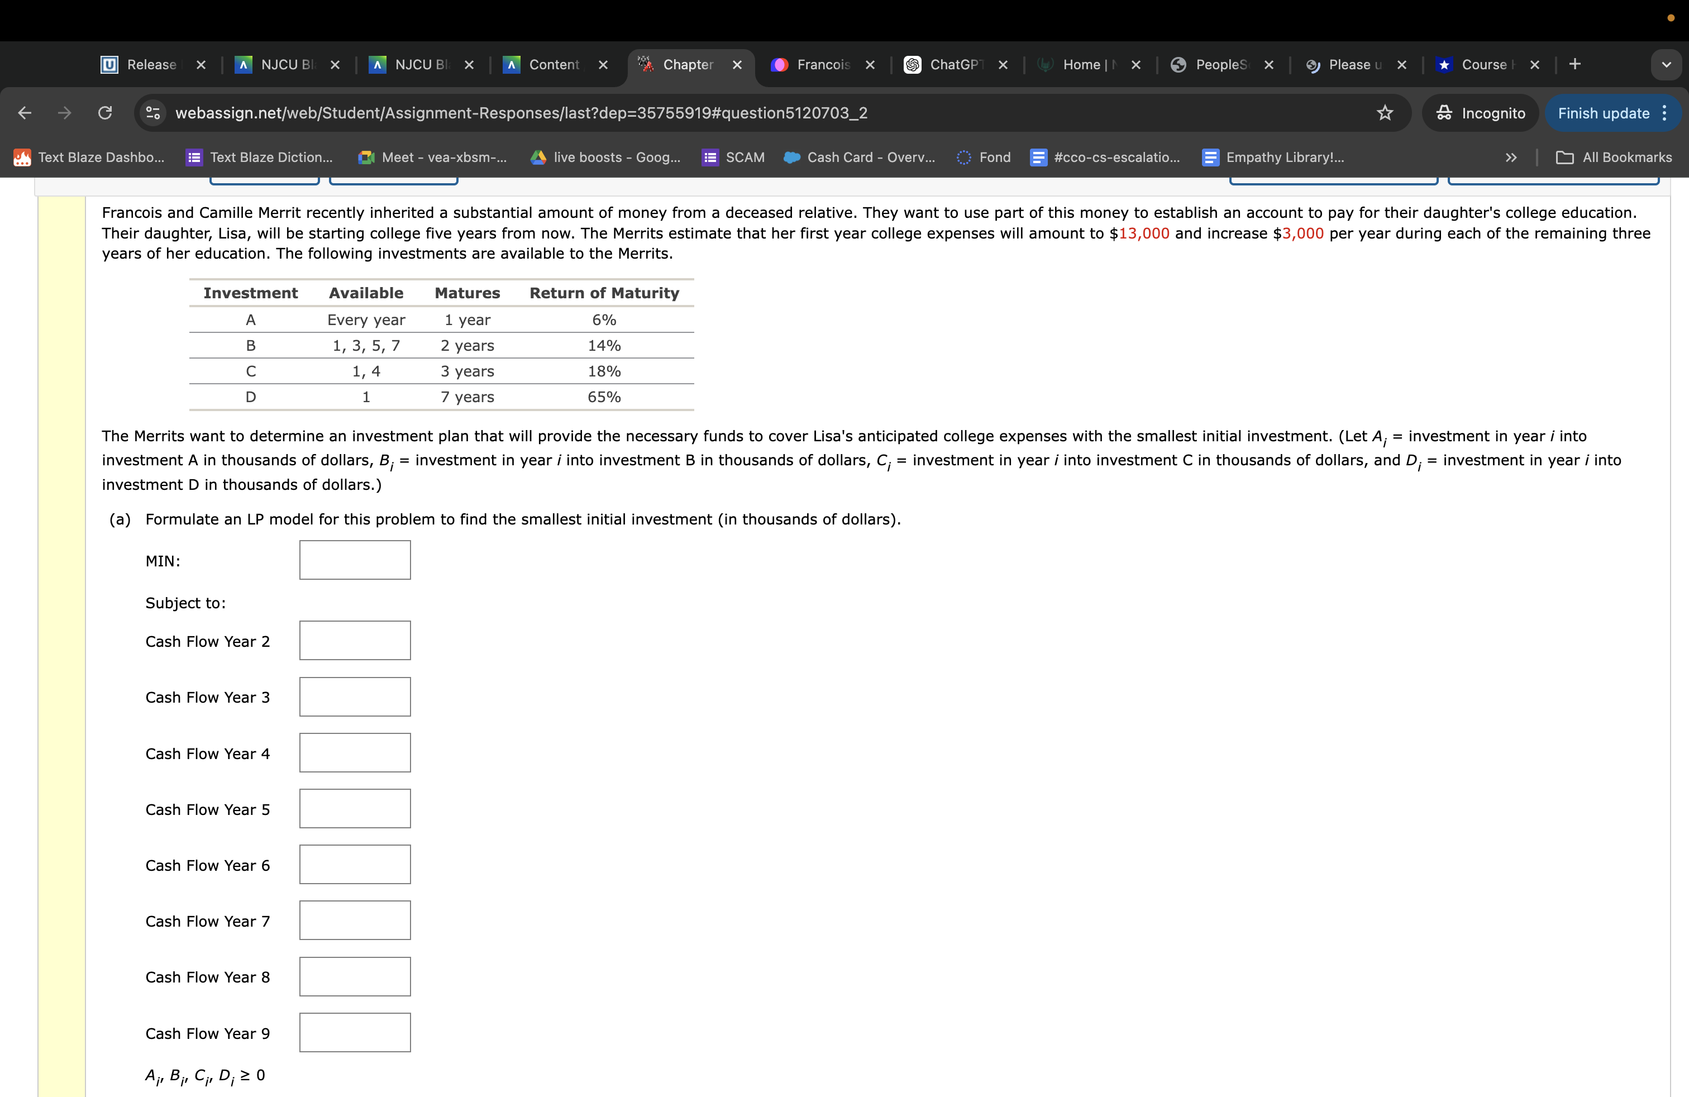The width and height of the screenshot is (1689, 1097).
Task: Open a new browser tab
Action: [1575, 65]
